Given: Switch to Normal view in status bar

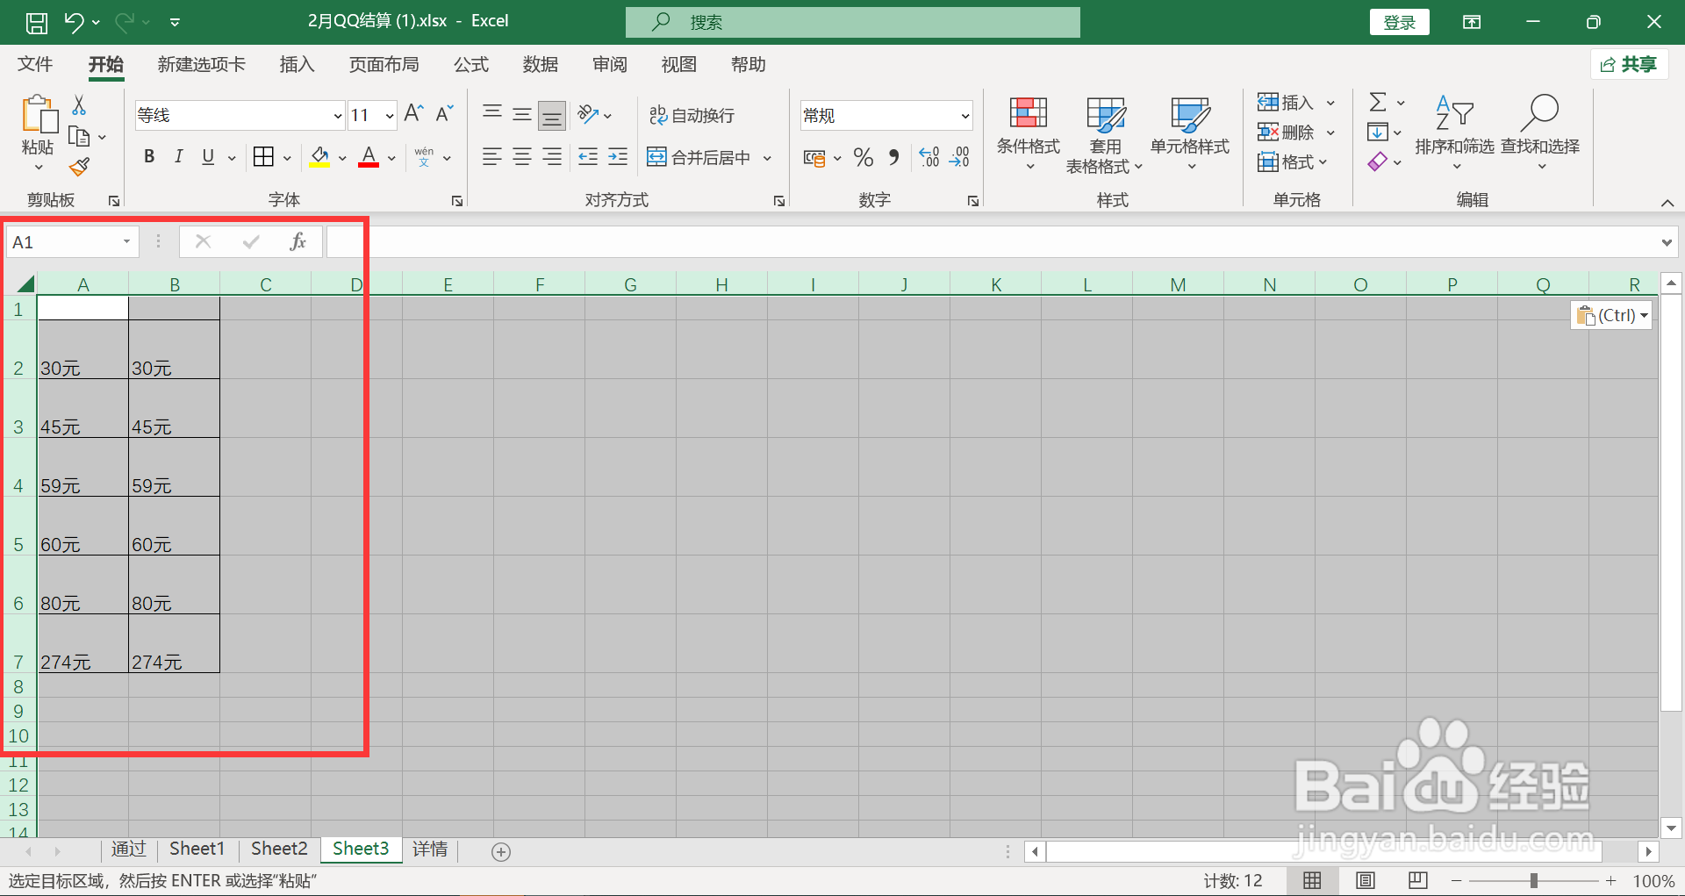Looking at the screenshot, I should pos(1313,880).
